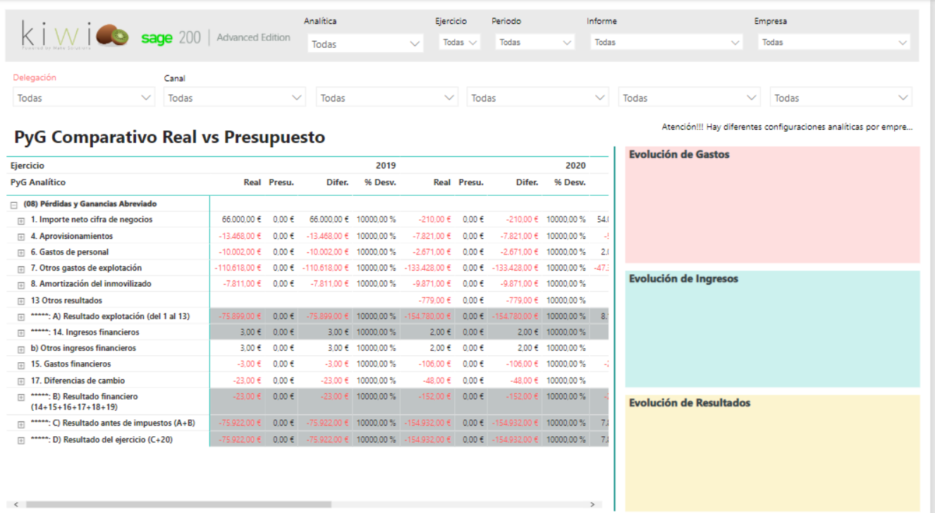
Task: Click the table's horizontal scrollbar thumb
Action: (177, 505)
